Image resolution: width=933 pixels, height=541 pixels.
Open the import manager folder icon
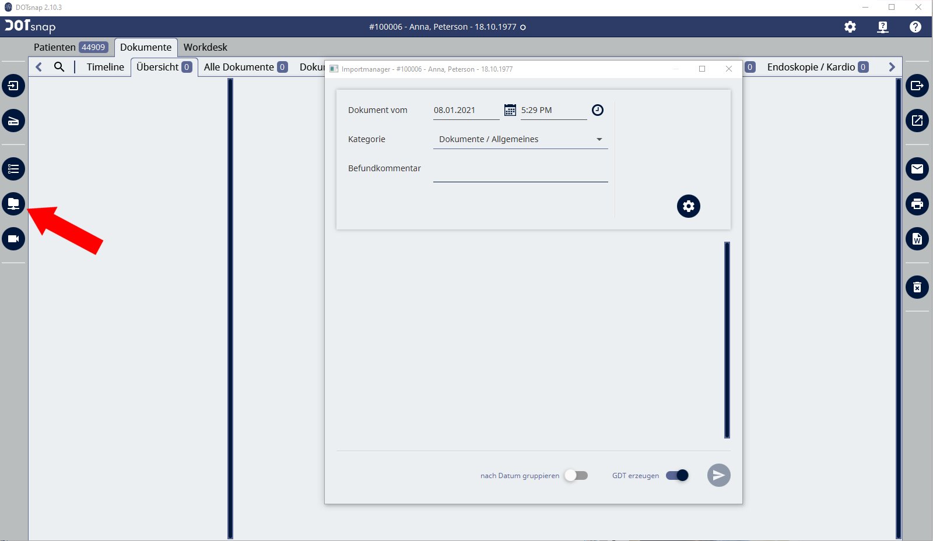[x=13, y=204]
